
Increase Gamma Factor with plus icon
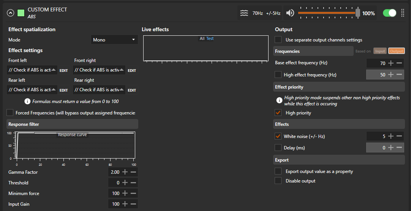tap(125, 172)
